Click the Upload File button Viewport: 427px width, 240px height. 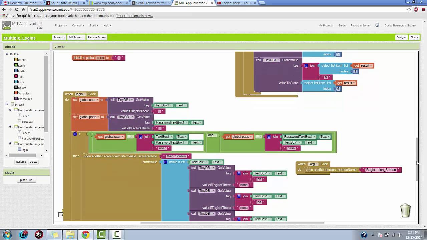pyautogui.click(x=26, y=180)
